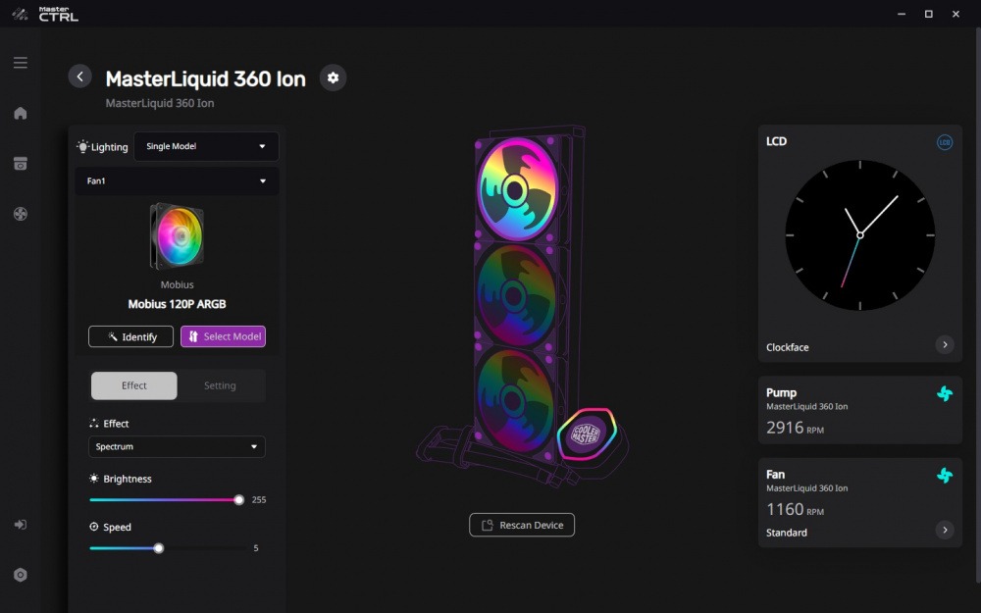The height and width of the screenshot is (613, 981).
Task: Open device settings gear next to title
Action: (333, 77)
